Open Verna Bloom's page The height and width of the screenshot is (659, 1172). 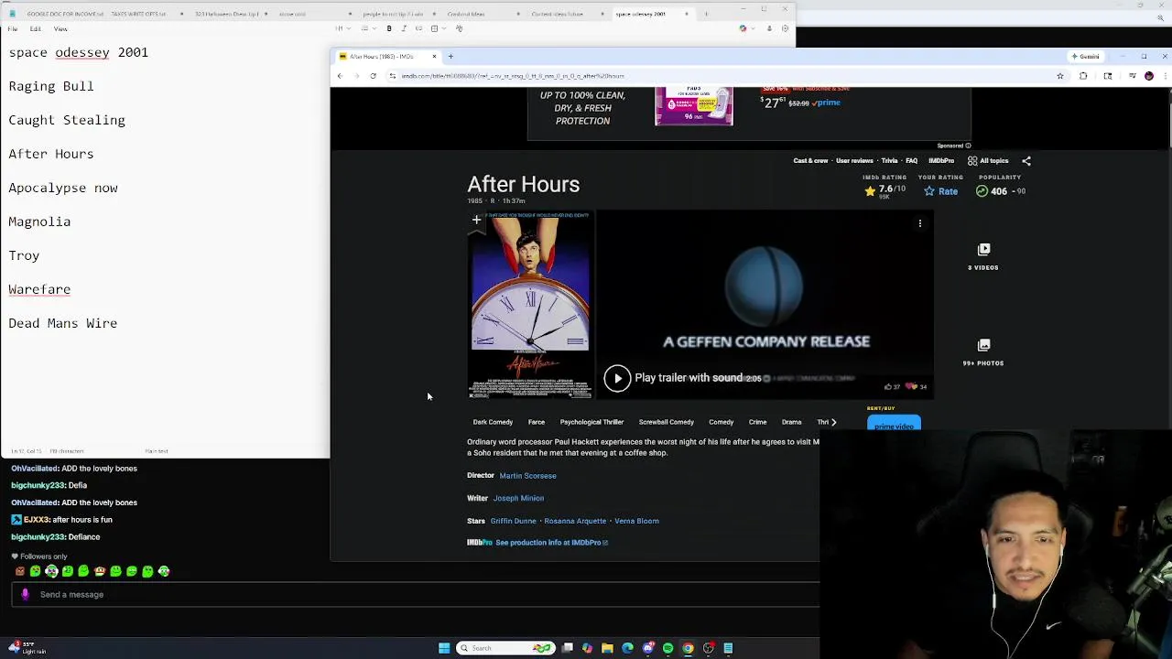(636, 521)
